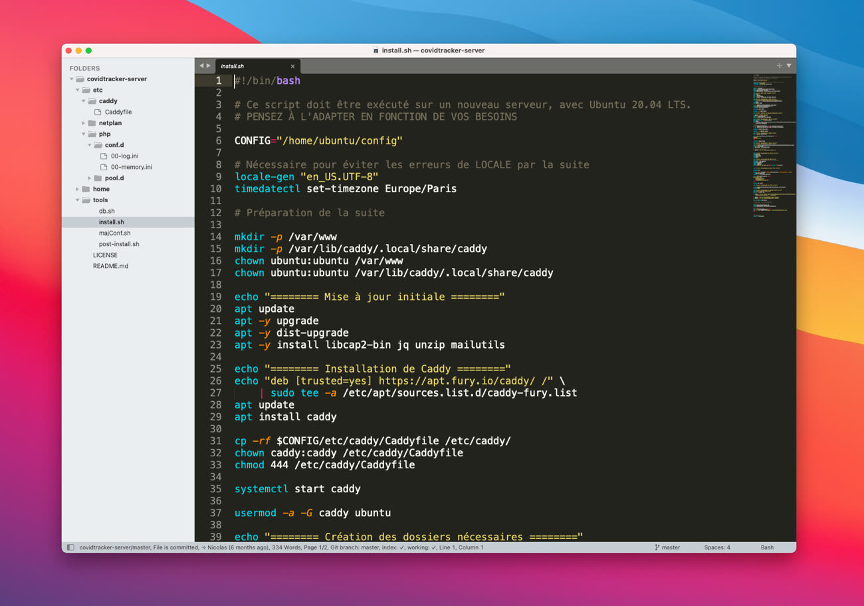
Task: Click the new tab plus icon
Action: pos(779,66)
